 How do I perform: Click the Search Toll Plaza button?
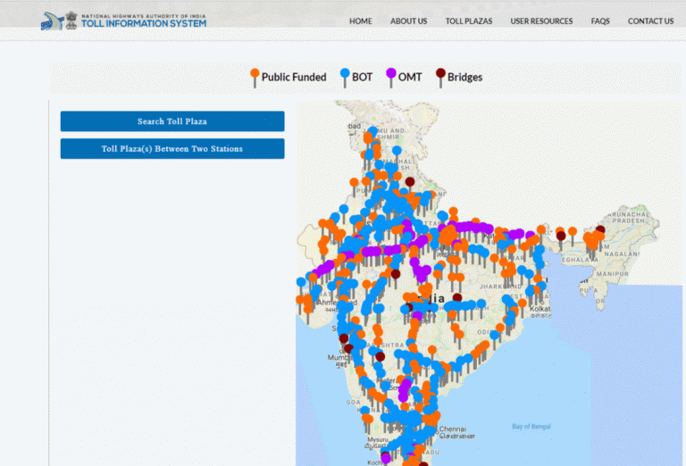(x=172, y=121)
